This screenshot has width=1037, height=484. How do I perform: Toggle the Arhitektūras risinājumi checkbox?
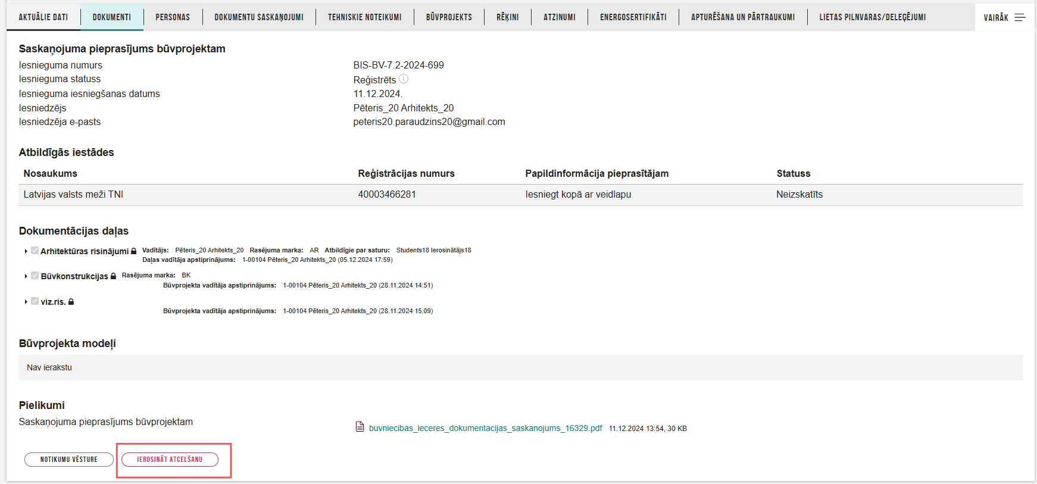tap(35, 251)
